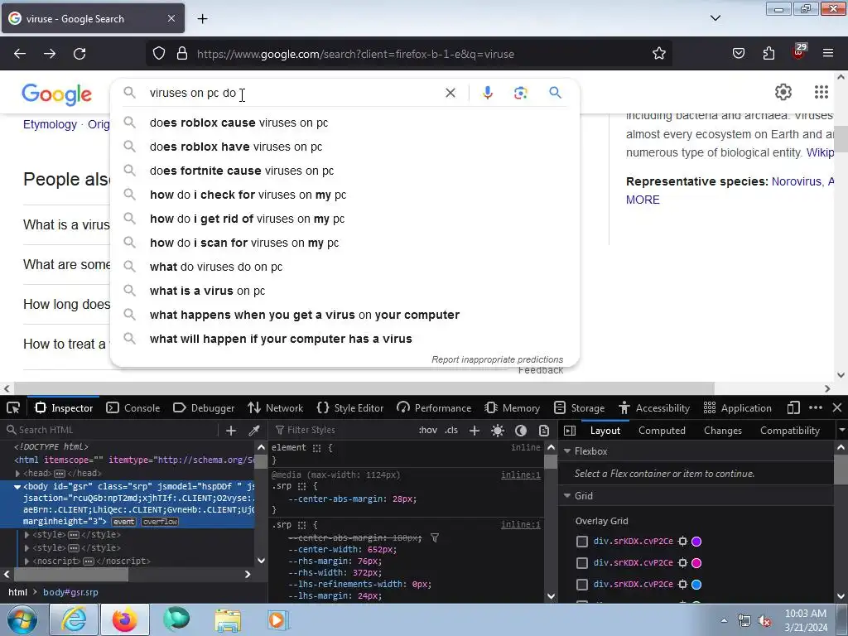The width and height of the screenshot is (848, 636).
Task: Expand the noscript node
Action: click(26, 561)
